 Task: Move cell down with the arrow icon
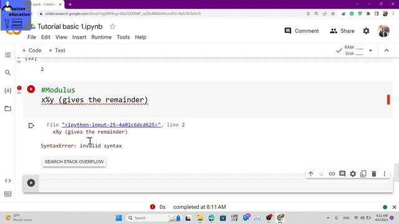[322, 174]
